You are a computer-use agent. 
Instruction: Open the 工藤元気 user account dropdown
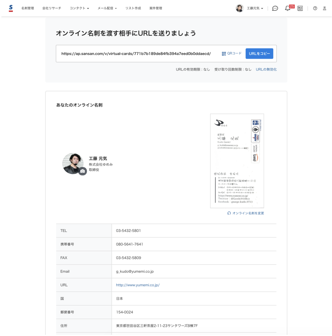[250, 8]
